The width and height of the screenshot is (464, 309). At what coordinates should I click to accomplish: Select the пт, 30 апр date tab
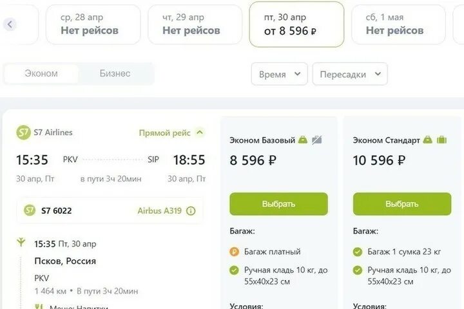[x=296, y=24]
